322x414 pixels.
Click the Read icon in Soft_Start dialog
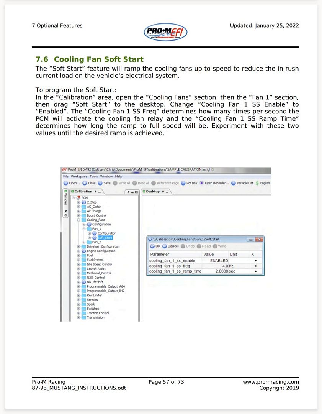tap(199, 246)
